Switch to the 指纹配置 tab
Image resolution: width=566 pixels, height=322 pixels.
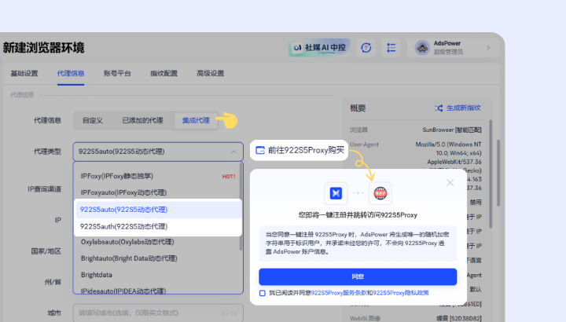(x=164, y=74)
